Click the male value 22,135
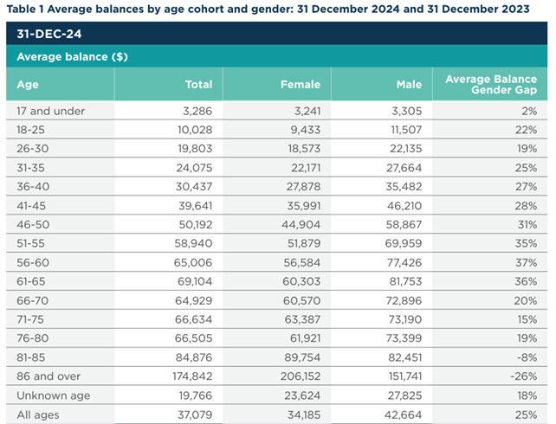Viewport: 556px width, 424px height. 406,149
